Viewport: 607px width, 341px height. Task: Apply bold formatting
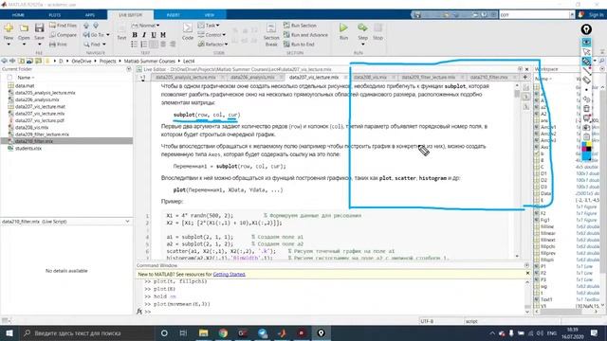135,35
